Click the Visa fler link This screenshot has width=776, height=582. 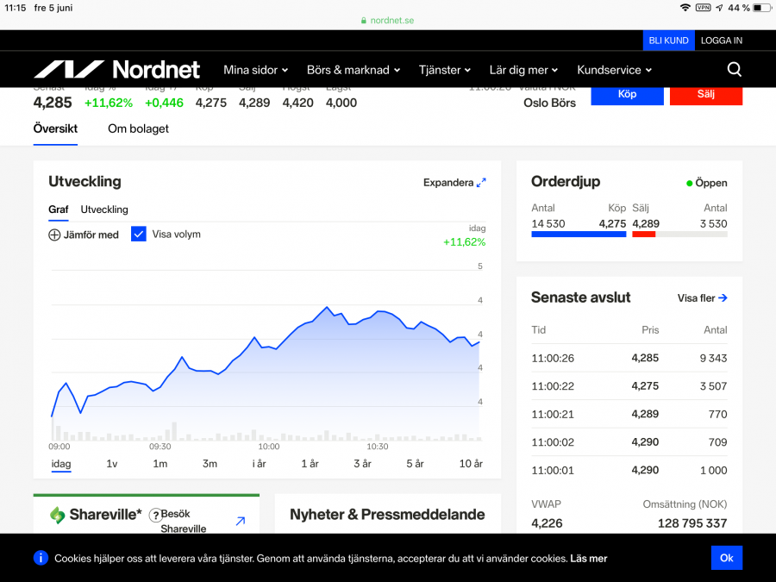click(x=702, y=298)
